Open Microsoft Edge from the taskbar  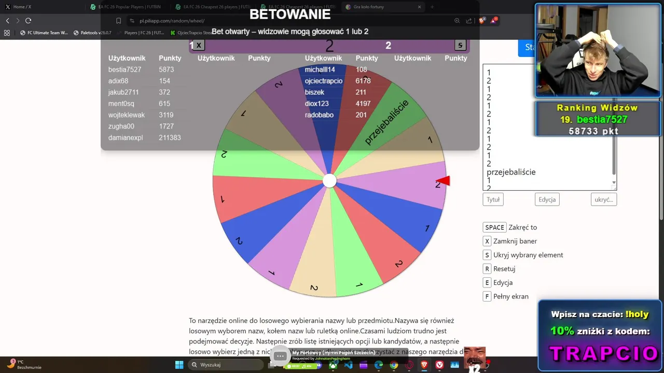click(379, 365)
